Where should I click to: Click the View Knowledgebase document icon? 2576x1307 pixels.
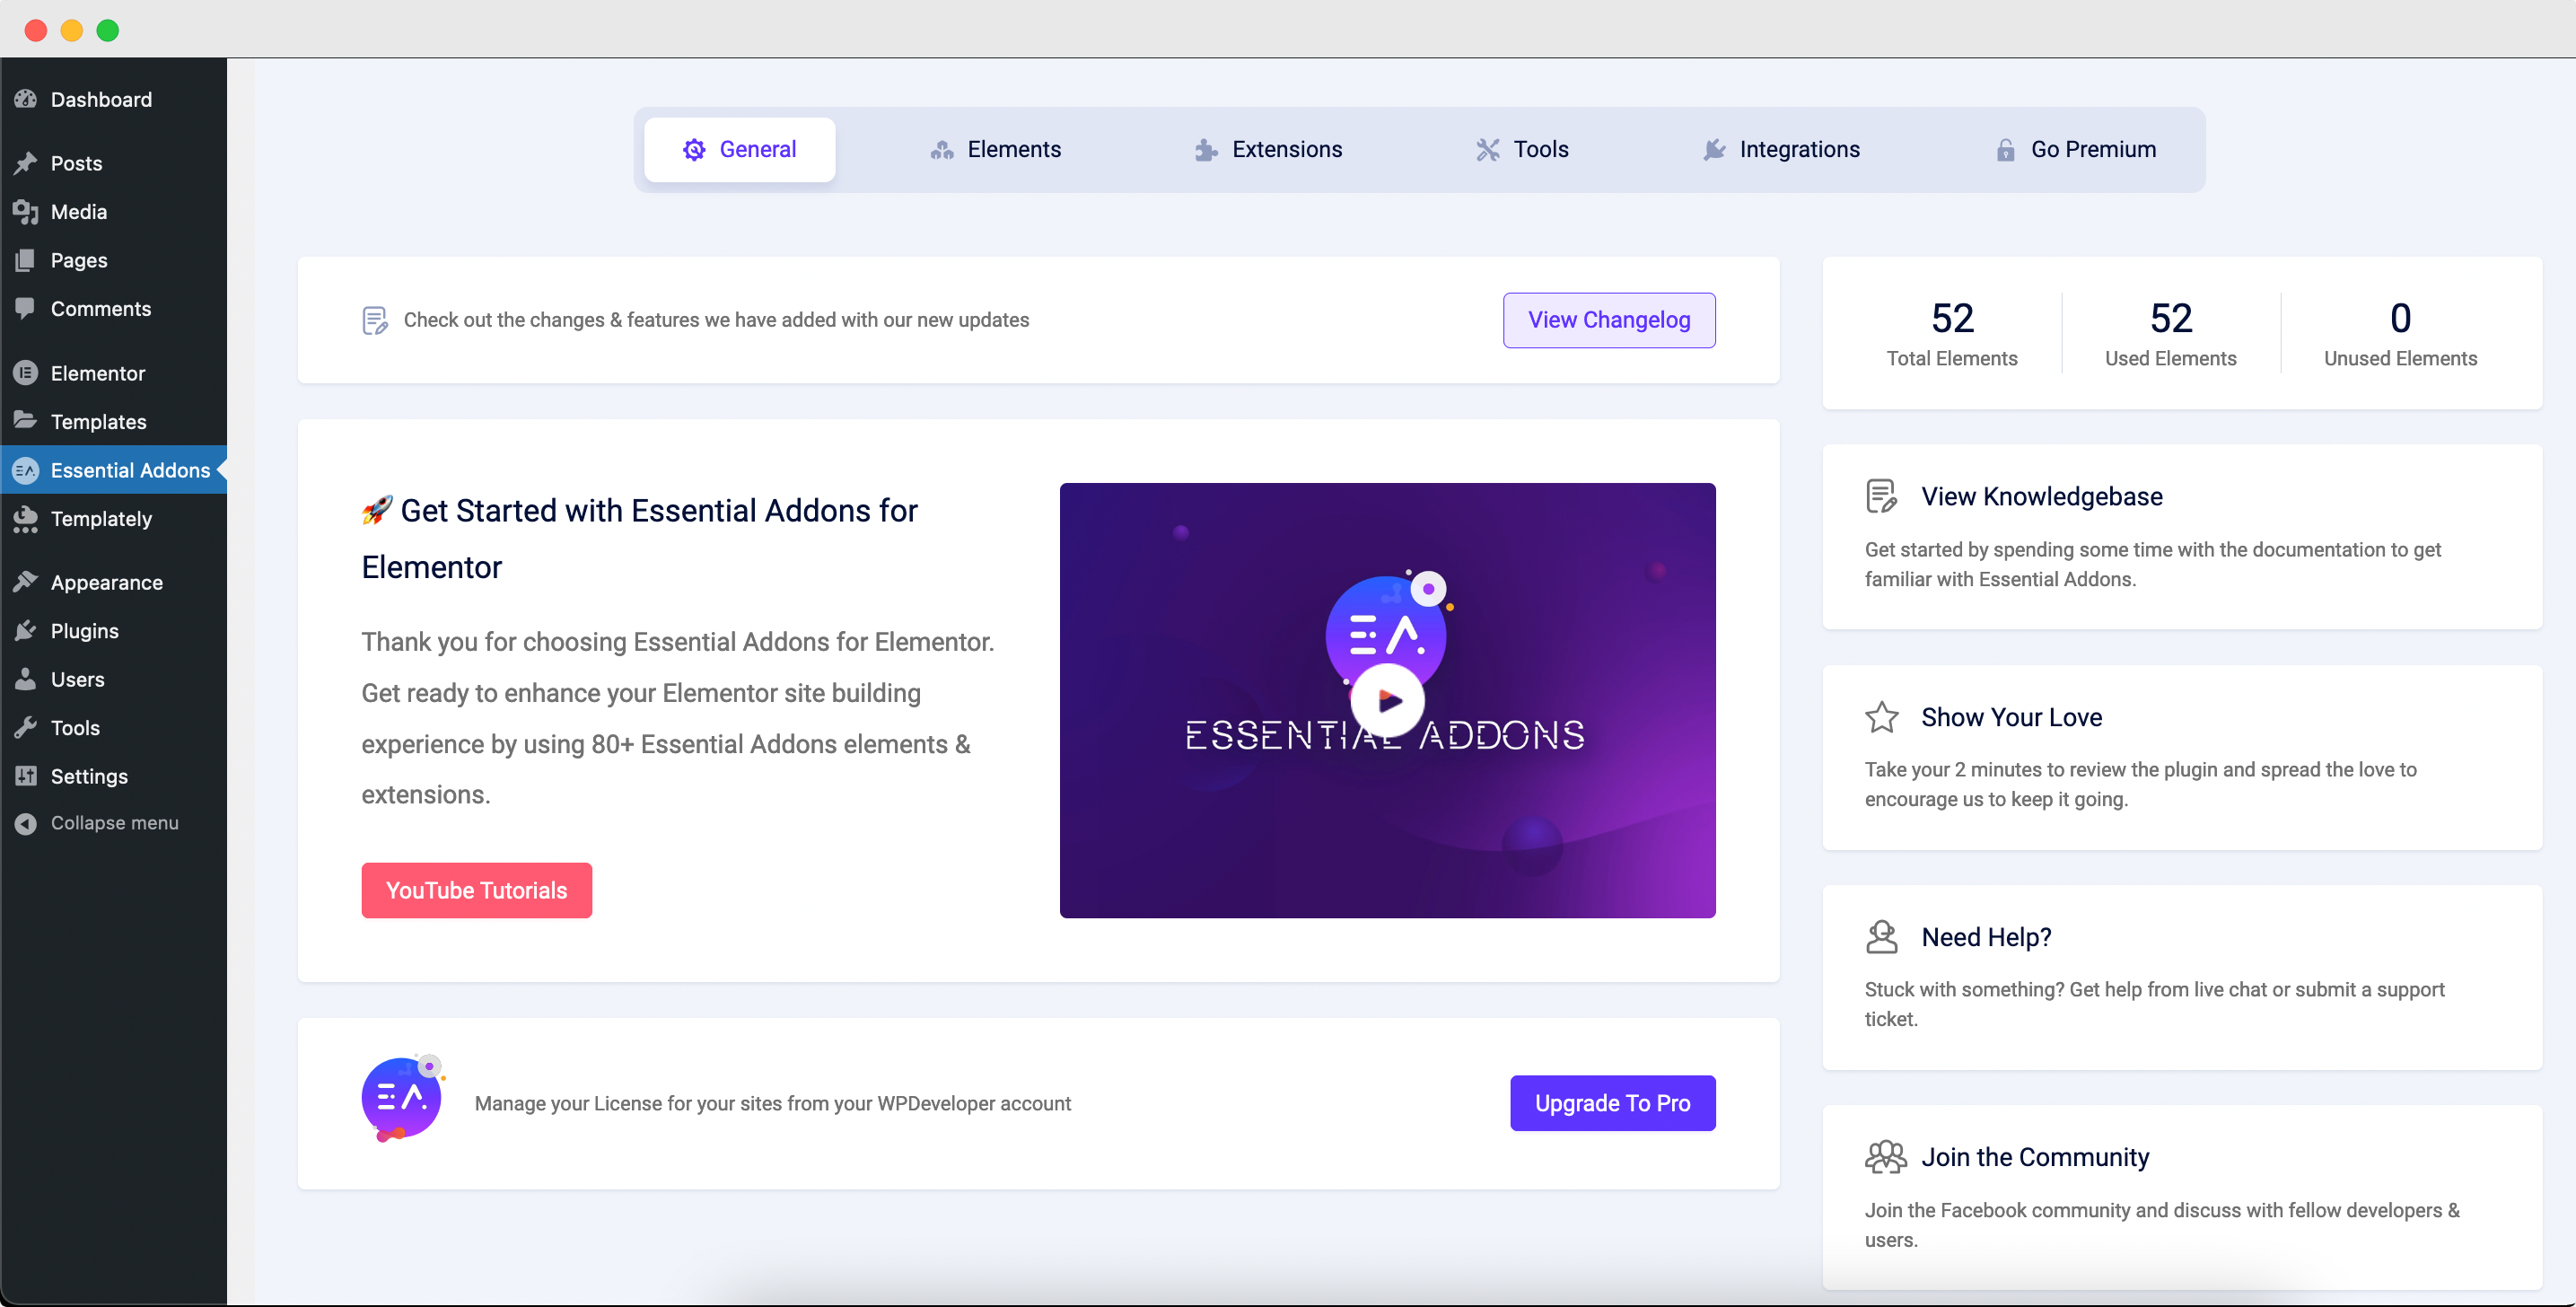coord(1881,496)
